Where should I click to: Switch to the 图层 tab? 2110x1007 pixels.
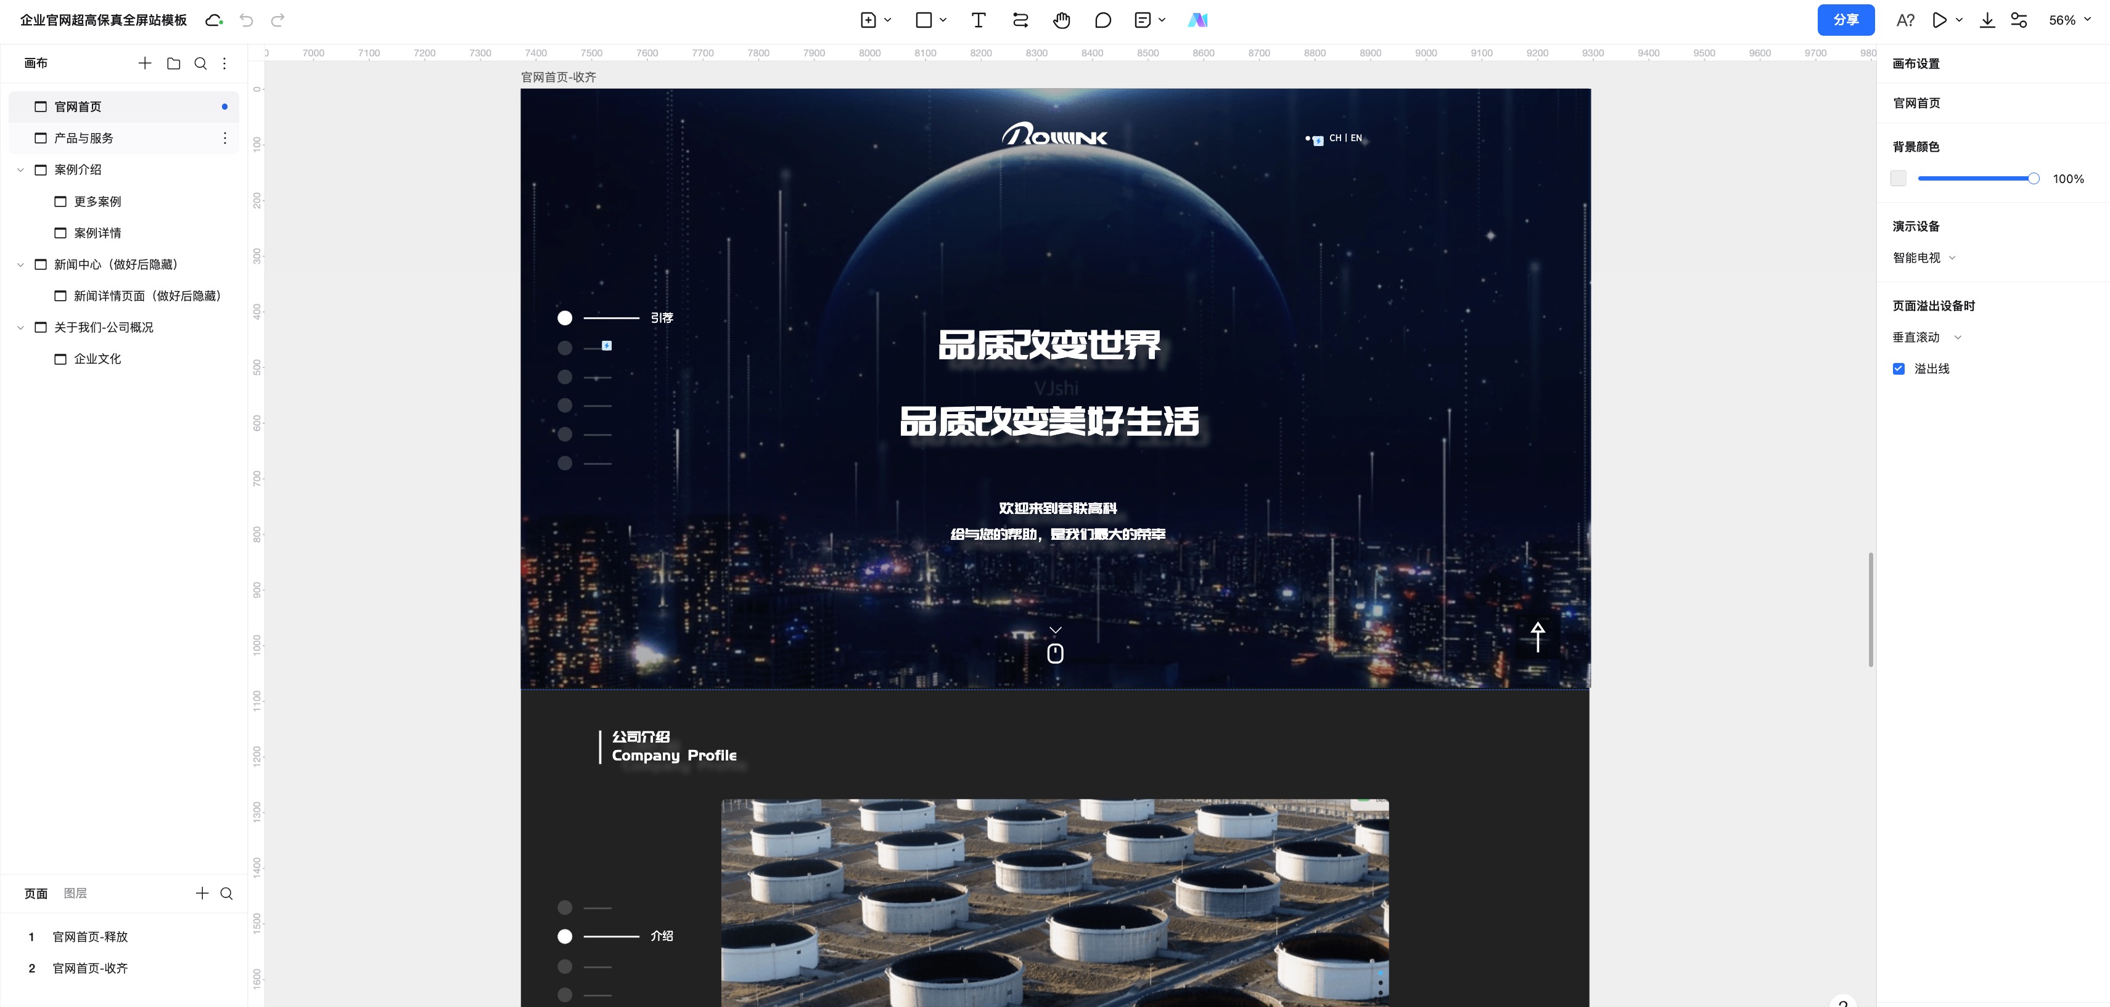[75, 893]
